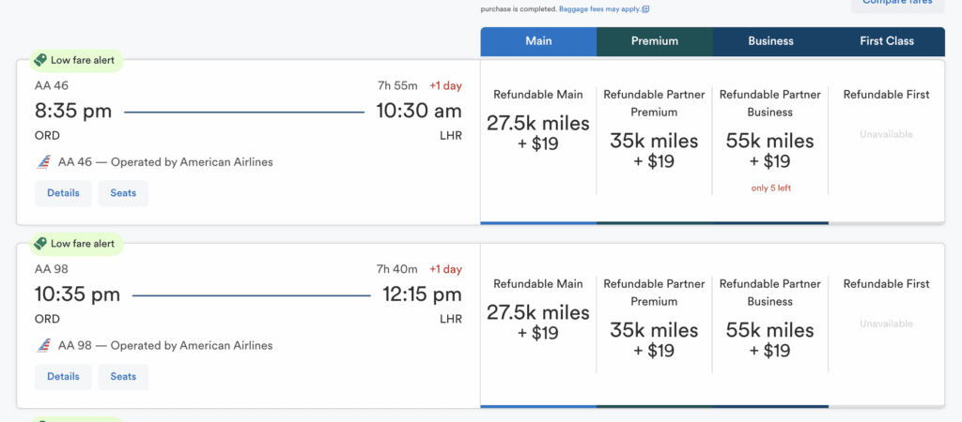Screen dimensions: 962x422
Task: Select the Premium fare tab
Action: click(x=655, y=41)
